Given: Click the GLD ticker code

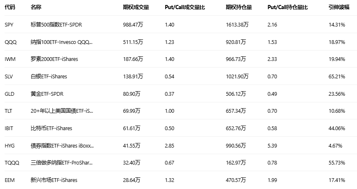Looking at the screenshot, I should [x=10, y=94].
